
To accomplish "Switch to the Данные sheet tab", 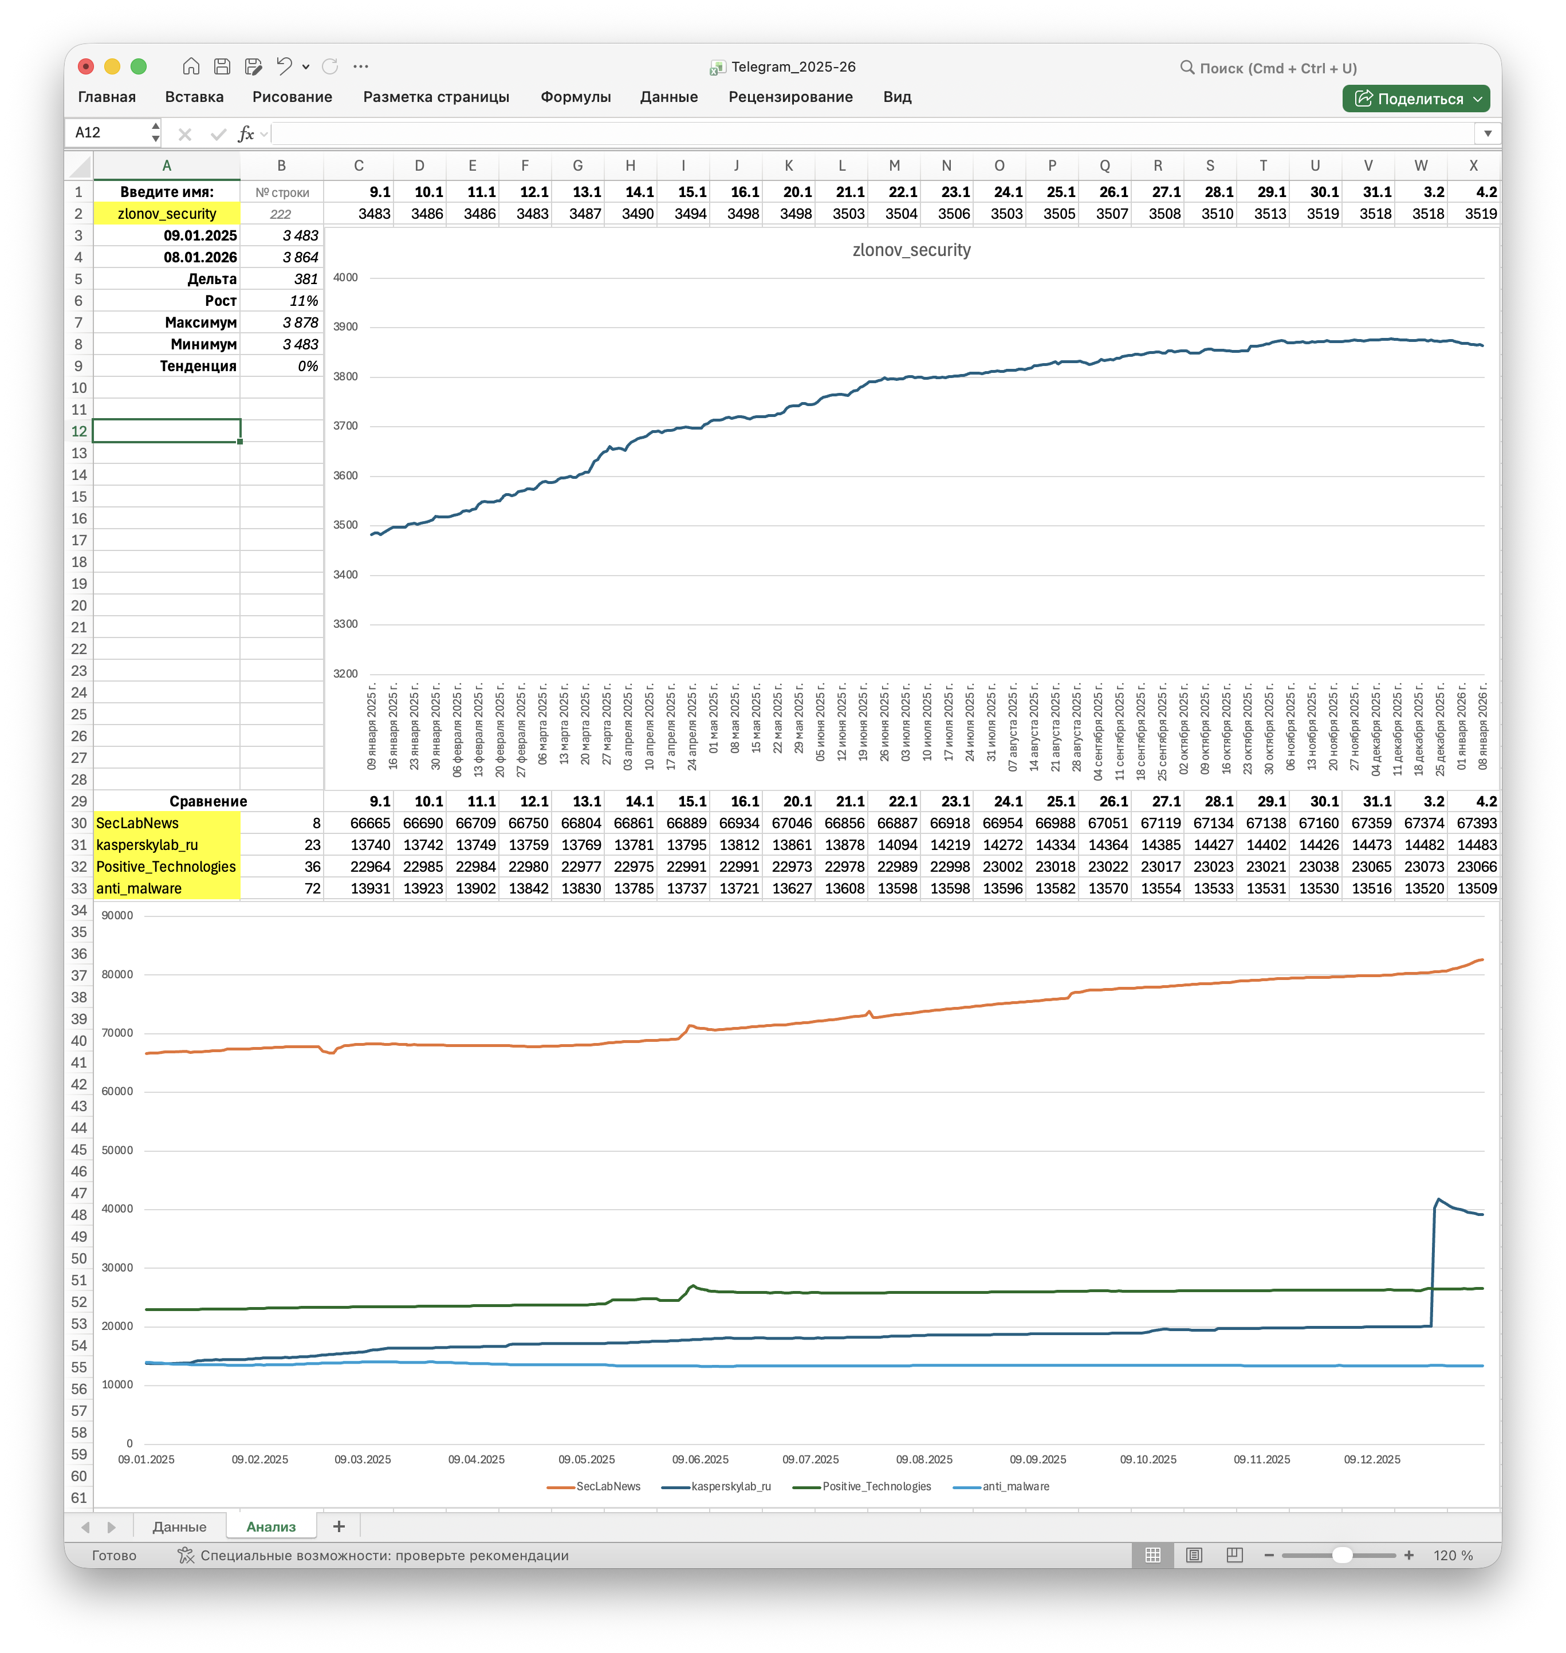I will [x=179, y=1526].
